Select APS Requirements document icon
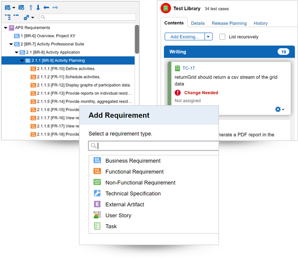This screenshot has width=298, height=258. click(11, 28)
